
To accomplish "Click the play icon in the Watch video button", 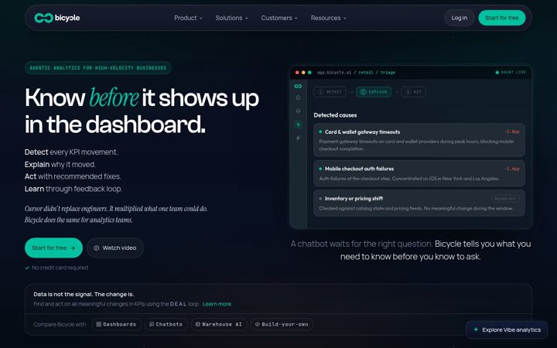I will click(x=96, y=248).
